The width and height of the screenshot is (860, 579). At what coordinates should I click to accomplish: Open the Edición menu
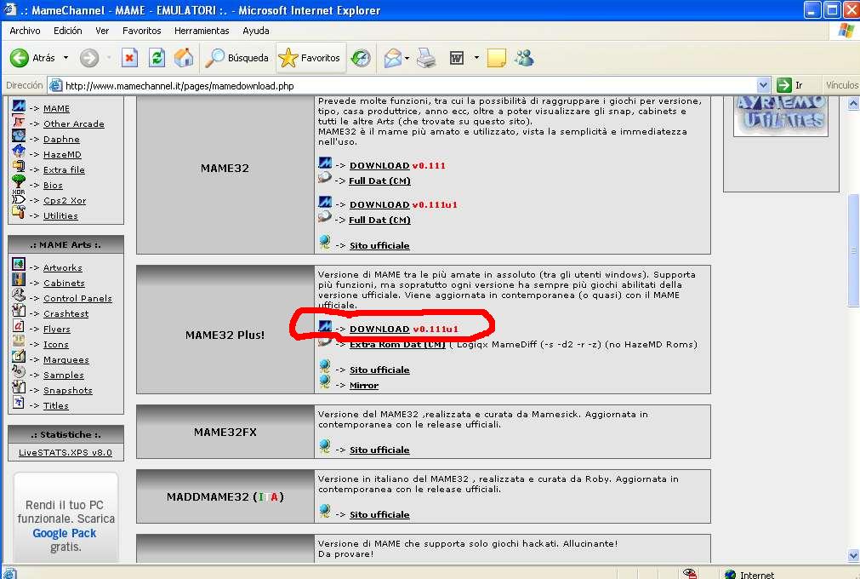68,31
